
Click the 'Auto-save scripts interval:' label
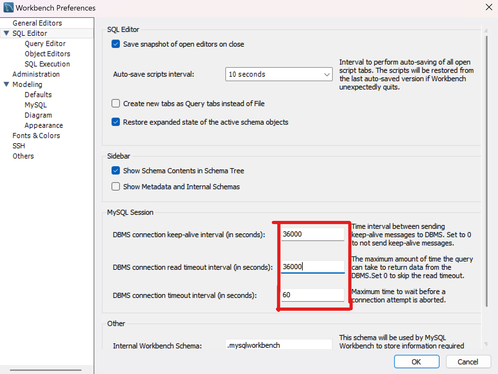pos(153,74)
